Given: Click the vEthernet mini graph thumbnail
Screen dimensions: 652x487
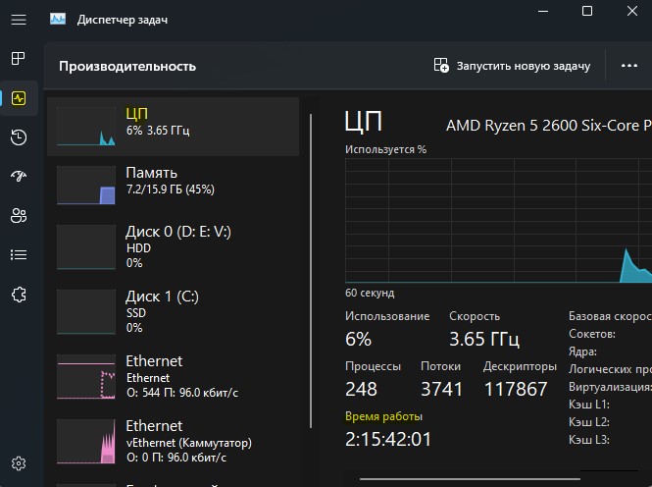Looking at the screenshot, I should (x=86, y=441).
